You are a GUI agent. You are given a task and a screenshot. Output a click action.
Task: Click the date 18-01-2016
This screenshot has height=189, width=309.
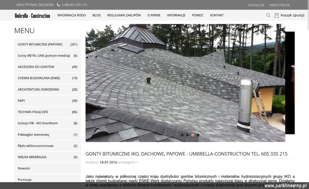tap(109, 162)
